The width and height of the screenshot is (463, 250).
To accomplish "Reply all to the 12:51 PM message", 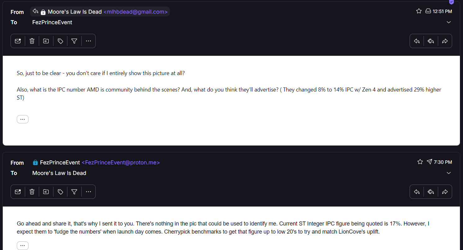I will (x=431, y=41).
